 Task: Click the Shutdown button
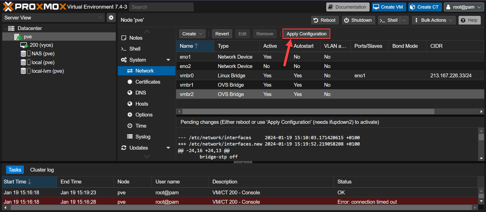tap(358, 20)
